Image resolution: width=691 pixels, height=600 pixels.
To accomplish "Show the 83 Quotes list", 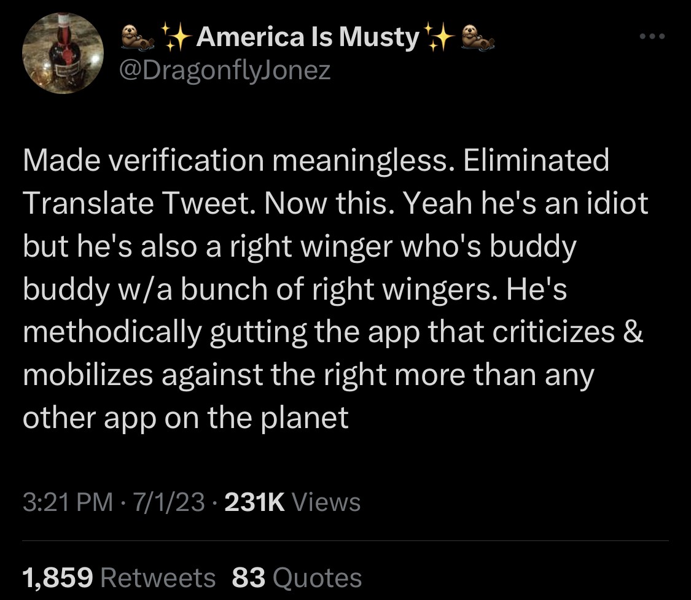I will point(249,578).
